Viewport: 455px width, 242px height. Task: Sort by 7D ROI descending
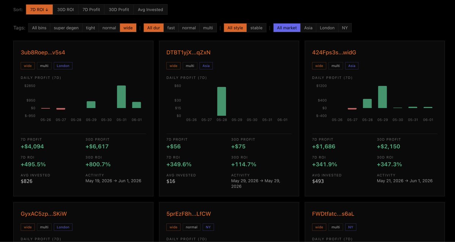(39, 9)
